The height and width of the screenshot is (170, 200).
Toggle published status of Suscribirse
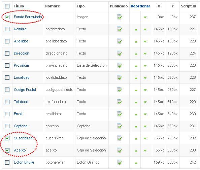pyautogui.click(x=119, y=138)
